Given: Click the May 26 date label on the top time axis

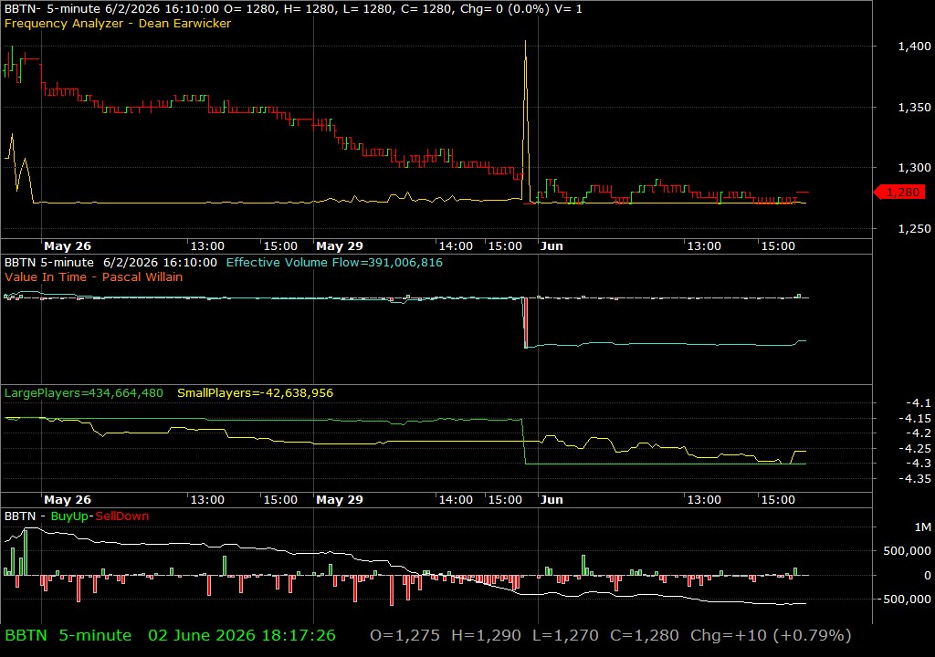Looking at the screenshot, I should (x=68, y=246).
